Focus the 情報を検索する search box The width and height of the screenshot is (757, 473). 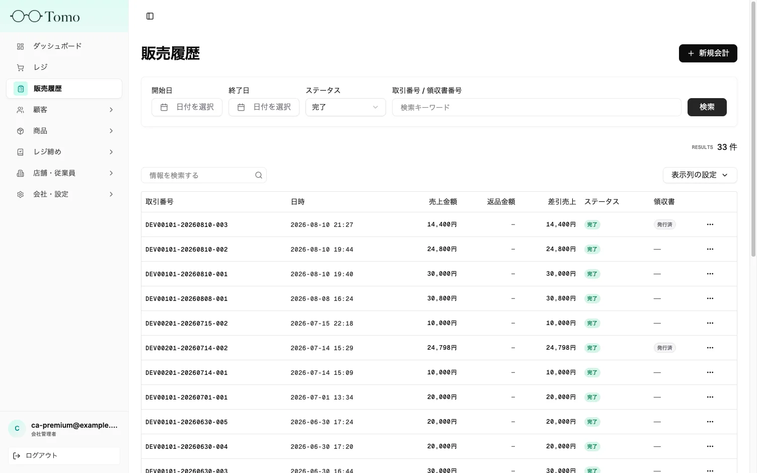click(x=203, y=175)
